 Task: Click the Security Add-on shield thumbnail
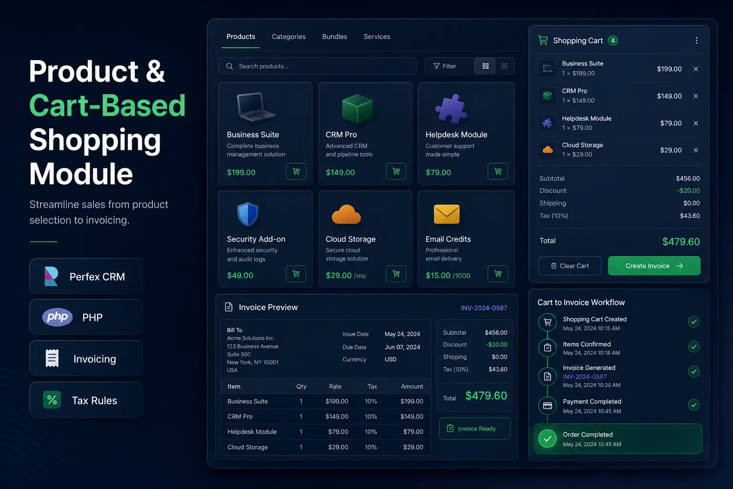tap(248, 214)
